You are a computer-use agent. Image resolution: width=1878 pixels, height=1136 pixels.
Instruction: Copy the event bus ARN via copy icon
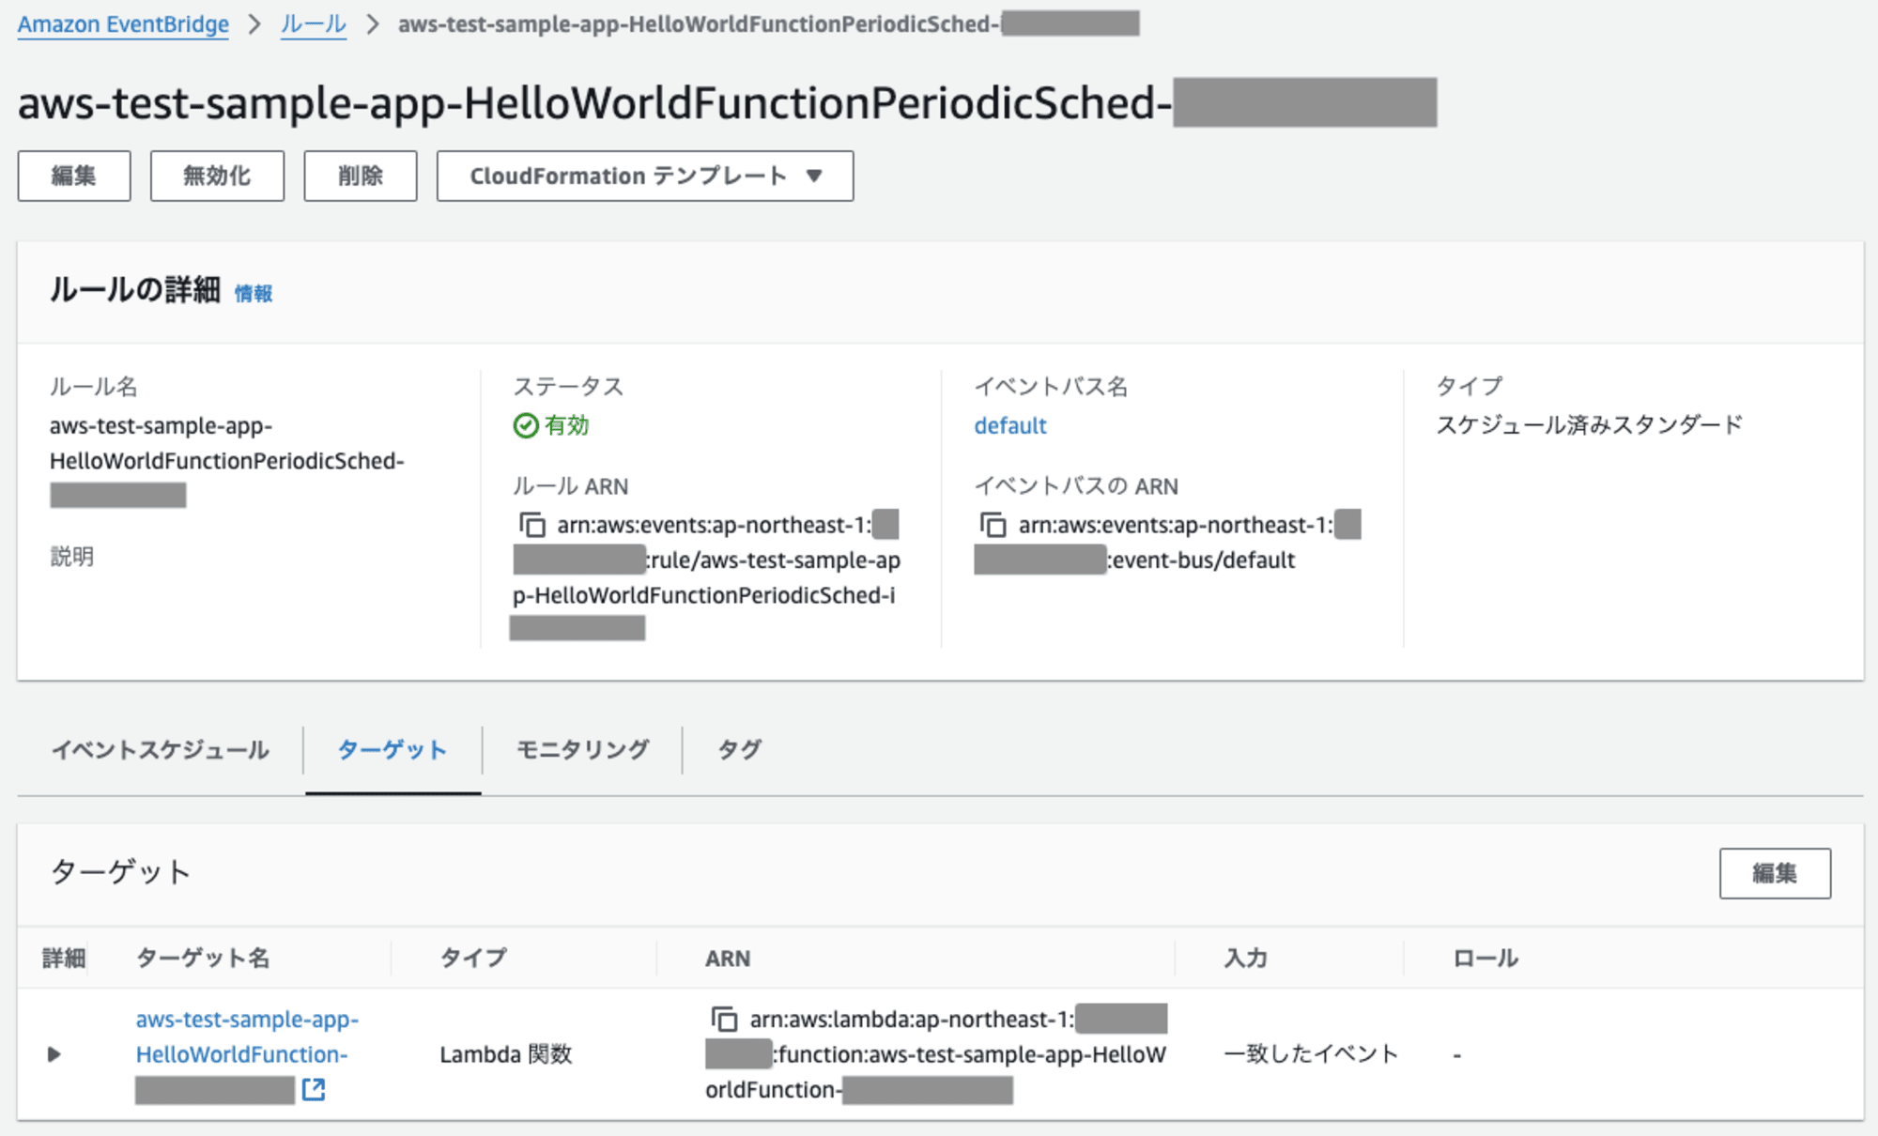[x=993, y=525]
